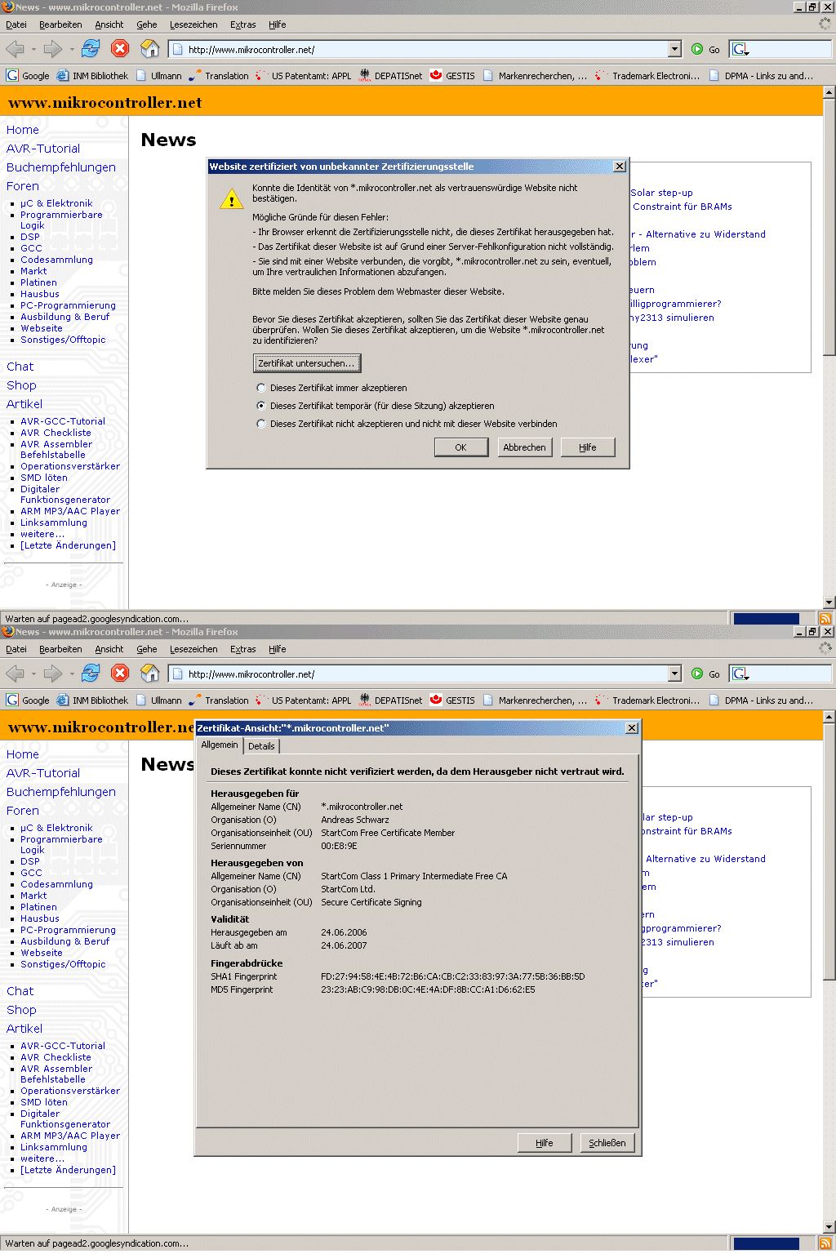Viewport: 836px width, 1254px height.
Task: Expand URL bar dropdown in window with warning dialog
Action: (674, 50)
